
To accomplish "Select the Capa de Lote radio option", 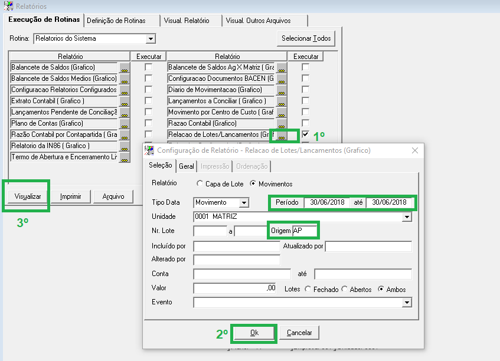I will (x=200, y=183).
